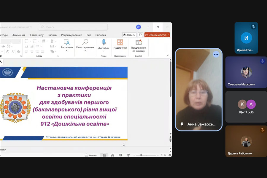Click the clear formatting icon

[x=19, y=51]
